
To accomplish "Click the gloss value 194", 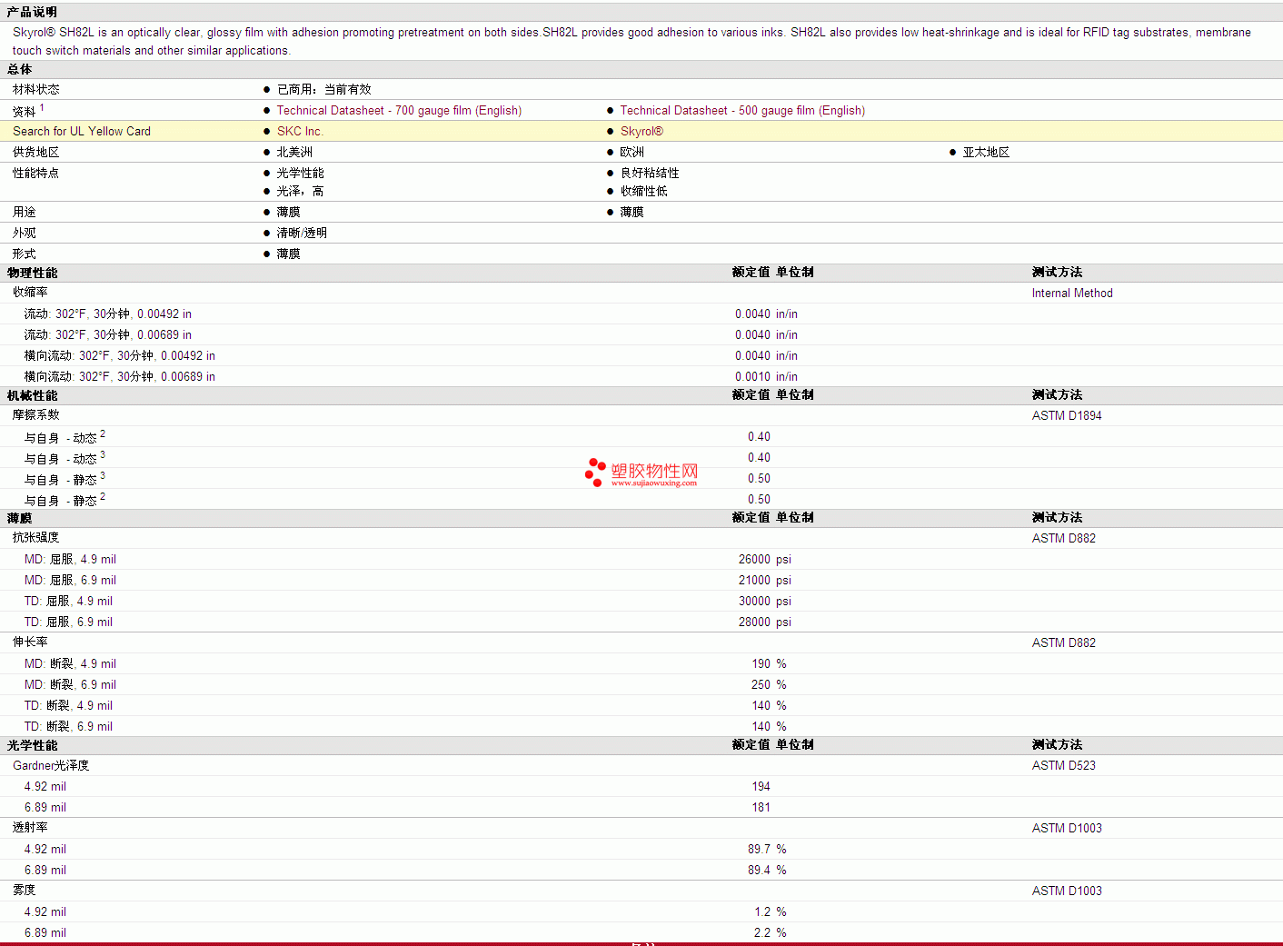I will [761, 786].
